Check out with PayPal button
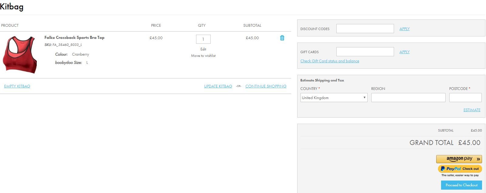This screenshot has width=486, height=193. point(460,169)
